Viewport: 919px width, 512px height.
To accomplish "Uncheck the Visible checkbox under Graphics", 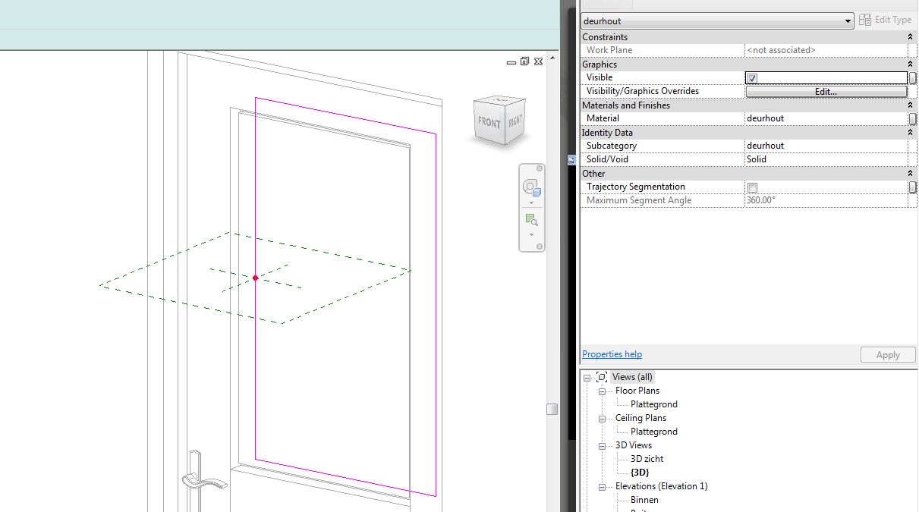I will 752,77.
